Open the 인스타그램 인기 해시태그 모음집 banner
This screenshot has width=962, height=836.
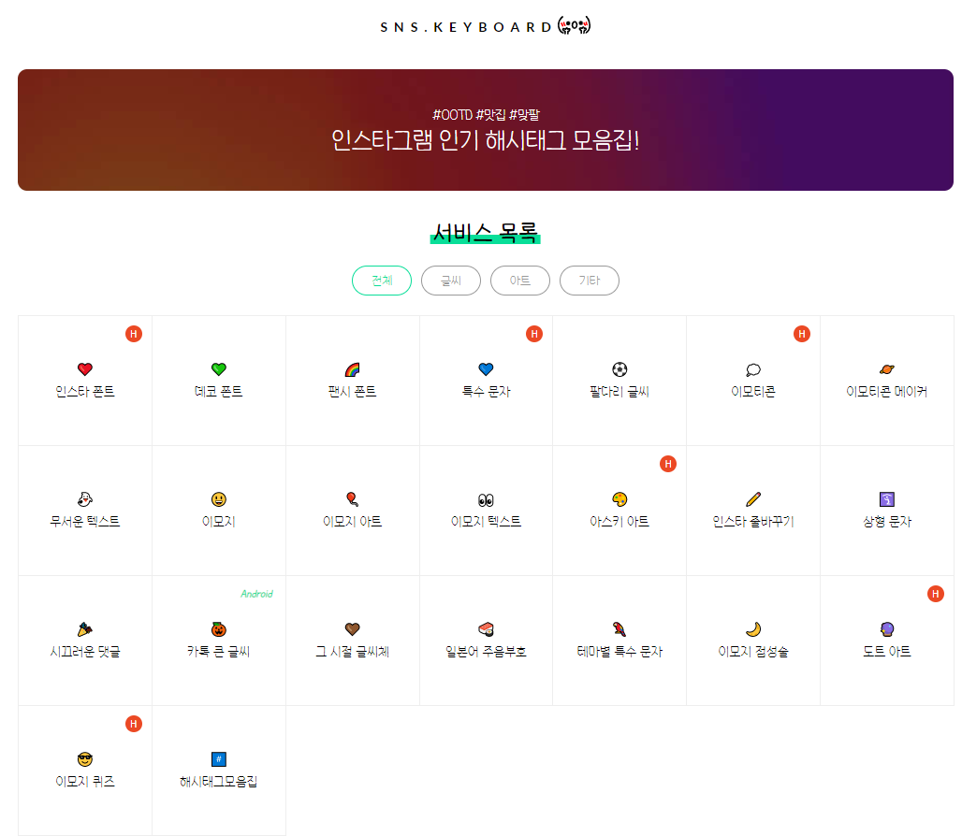pyautogui.click(x=486, y=129)
